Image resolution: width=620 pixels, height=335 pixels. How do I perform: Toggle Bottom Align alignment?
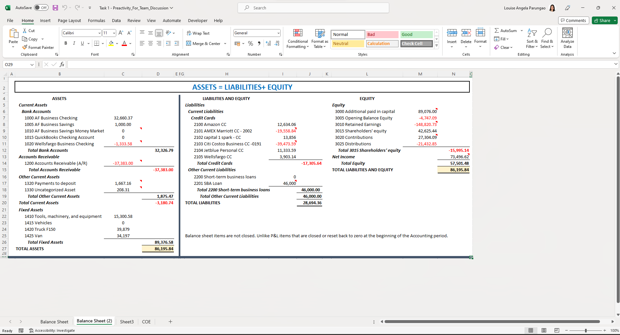point(159,33)
